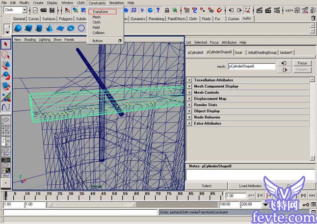
Task: Click the lock selection icon
Action: point(167,10)
